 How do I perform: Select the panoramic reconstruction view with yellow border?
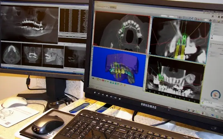(x=175, y=79)
